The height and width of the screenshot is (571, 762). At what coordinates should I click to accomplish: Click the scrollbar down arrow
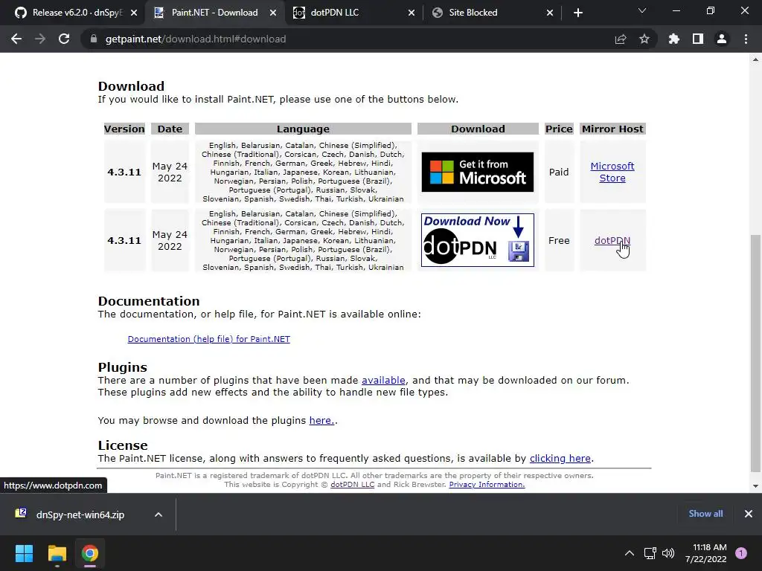pyautogui.click(x=755, y=486)
